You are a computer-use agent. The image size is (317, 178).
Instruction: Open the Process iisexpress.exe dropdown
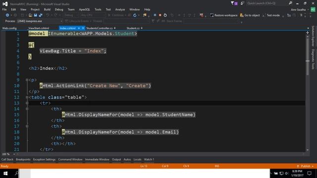[x=40, y=21]
